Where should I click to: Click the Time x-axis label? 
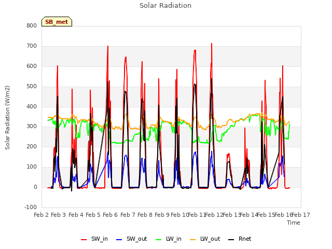click(x=294, y=223)
